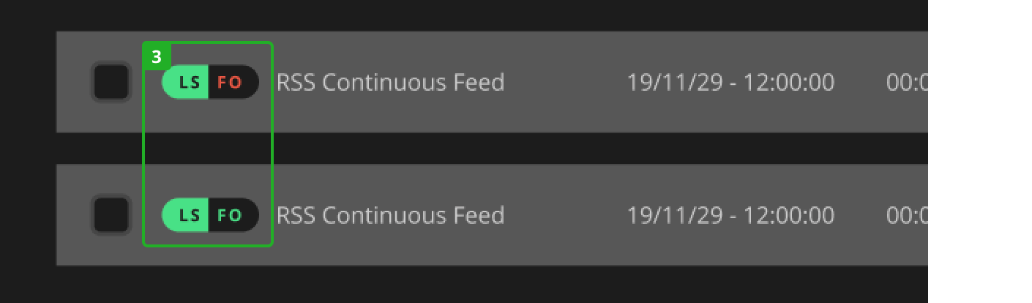Check the first row's checkbox

click(111, 82)
